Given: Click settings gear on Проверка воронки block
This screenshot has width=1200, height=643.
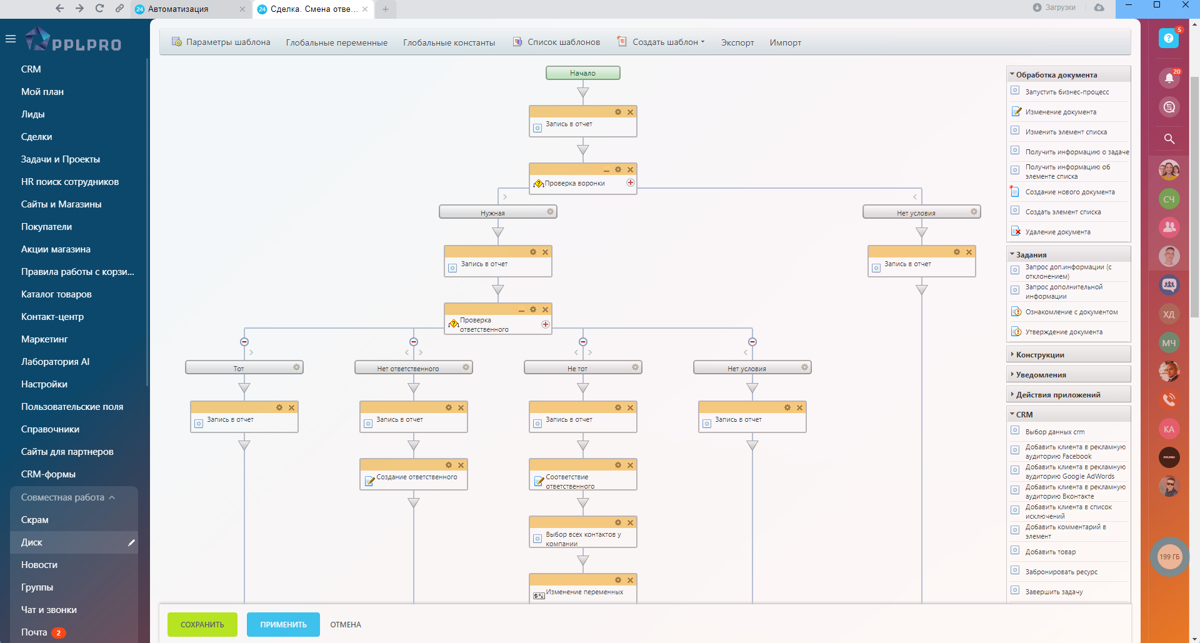Looking at the screenshot, I should pyautogui.click(x=617, y=169).
